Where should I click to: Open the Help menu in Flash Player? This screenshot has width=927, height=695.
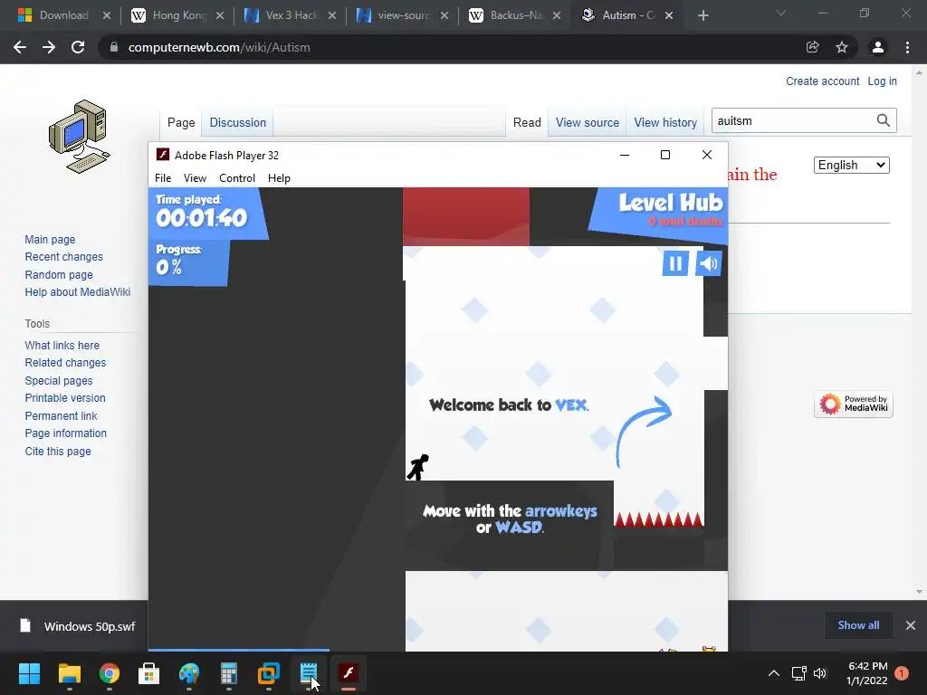(x=279, y=178)
